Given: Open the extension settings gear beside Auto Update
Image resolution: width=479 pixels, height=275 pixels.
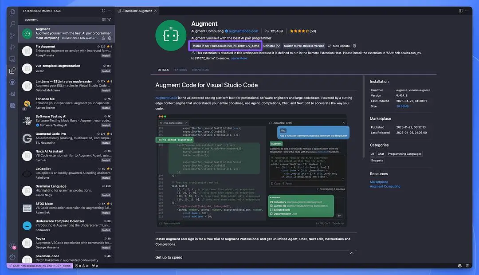Looking at the screenshot, I should point(354,46).
